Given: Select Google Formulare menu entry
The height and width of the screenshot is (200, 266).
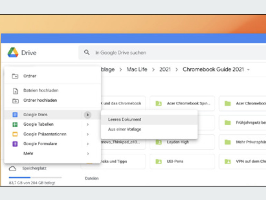Looking at the screenshot, I should pyautogui.click(x=53, y=144).
